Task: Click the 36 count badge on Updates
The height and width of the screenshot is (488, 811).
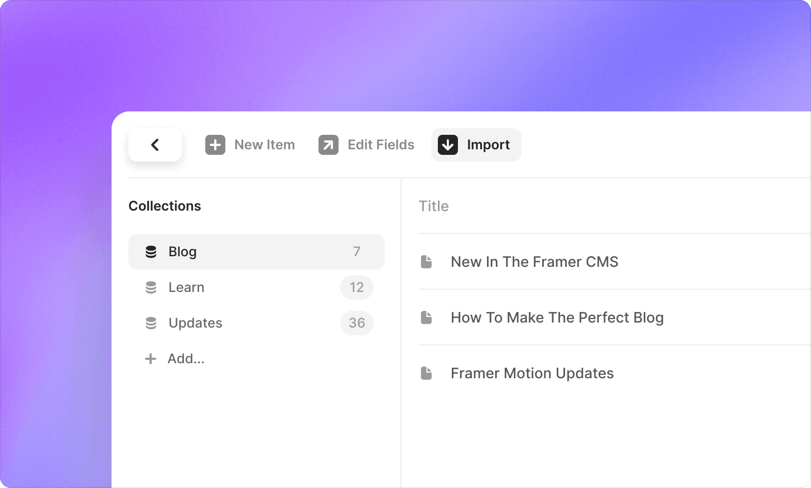Action: click(x=357, y=323)
